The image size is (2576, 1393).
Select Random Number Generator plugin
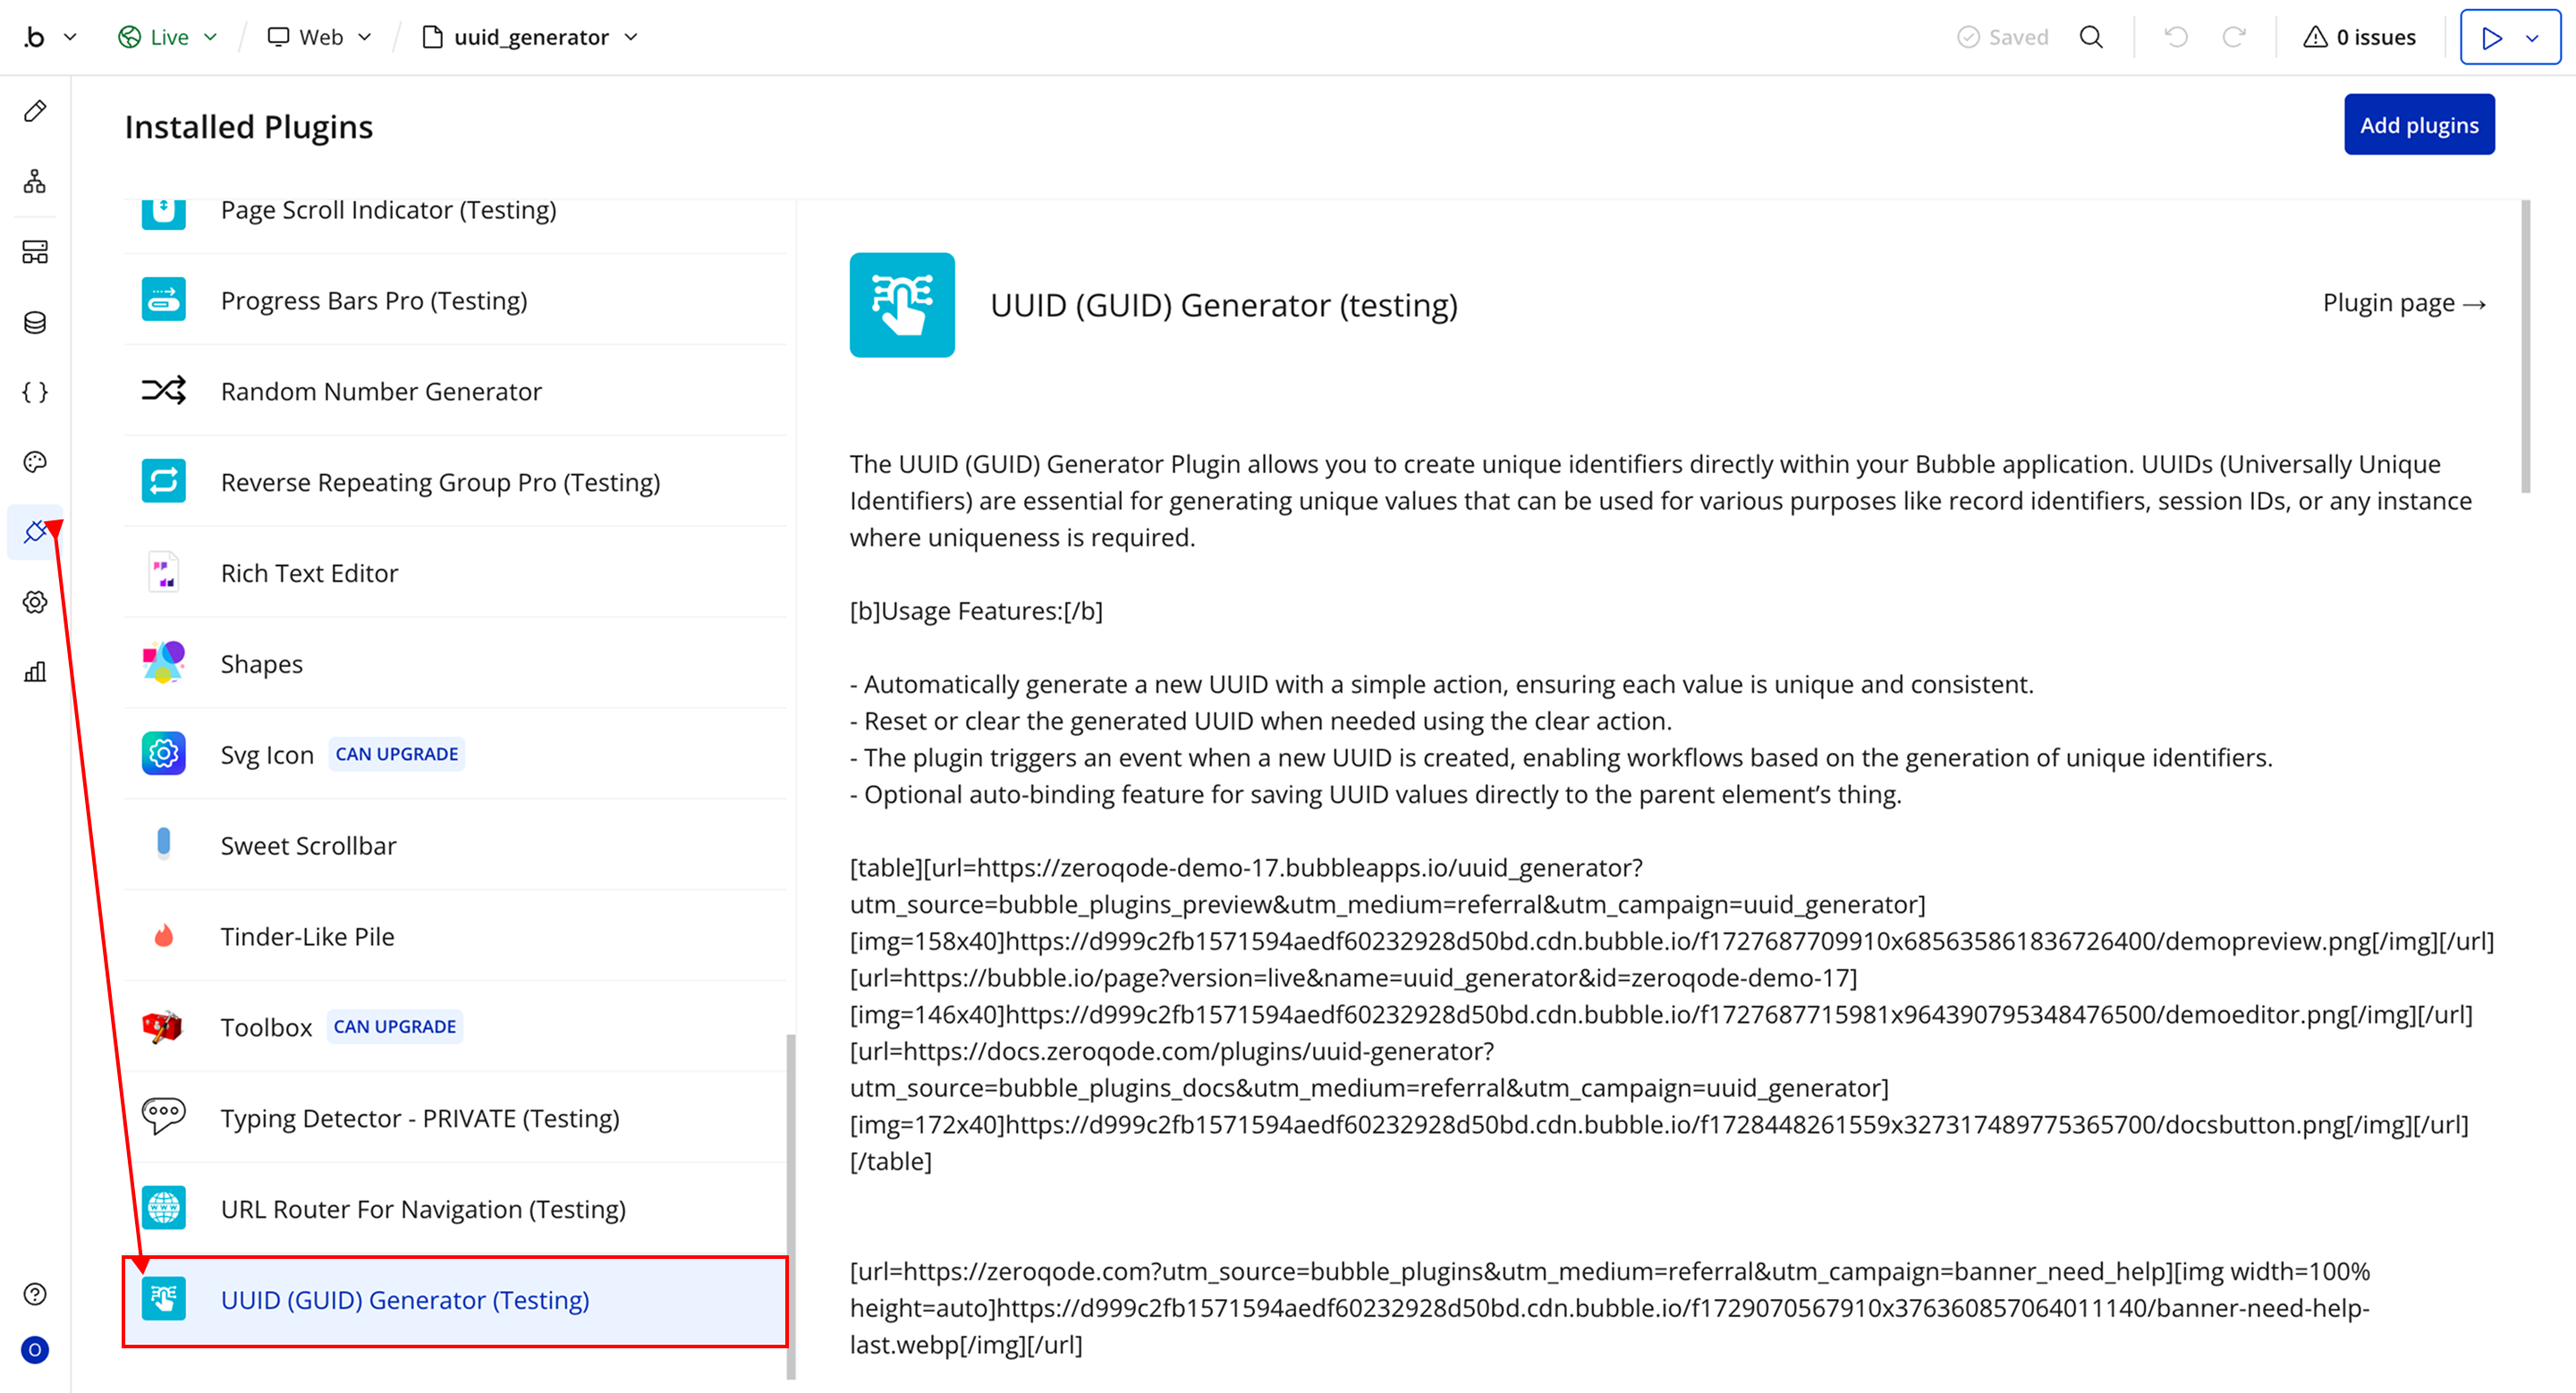pos(381,391)
